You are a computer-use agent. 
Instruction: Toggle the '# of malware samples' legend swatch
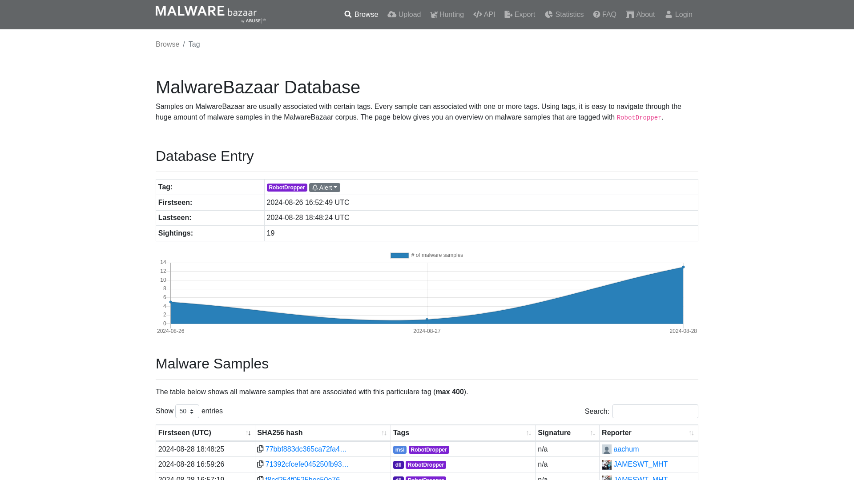(x=399, y=256)
